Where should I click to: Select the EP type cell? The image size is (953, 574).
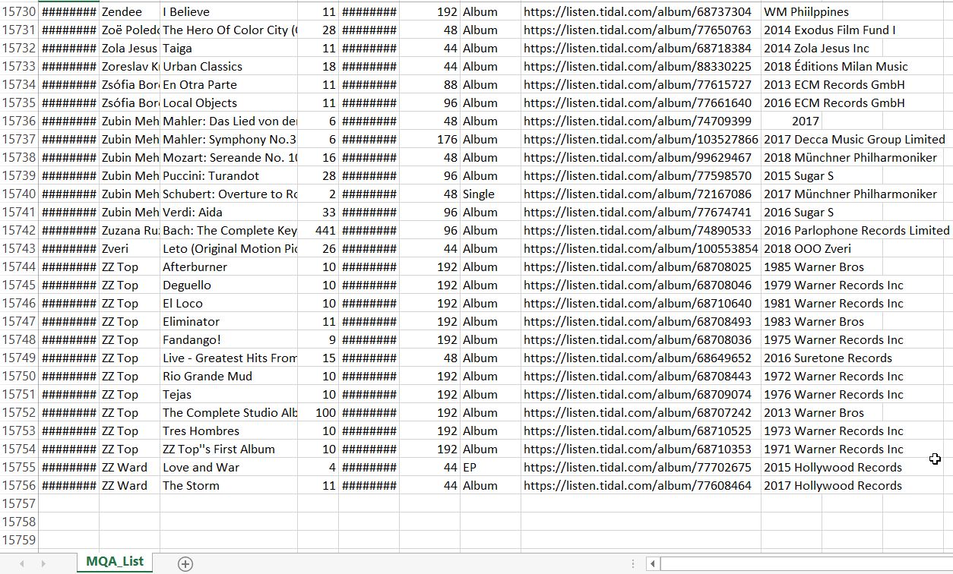click(491, 468)
